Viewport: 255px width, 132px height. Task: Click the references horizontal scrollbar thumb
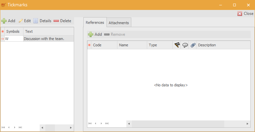point(178,124)
